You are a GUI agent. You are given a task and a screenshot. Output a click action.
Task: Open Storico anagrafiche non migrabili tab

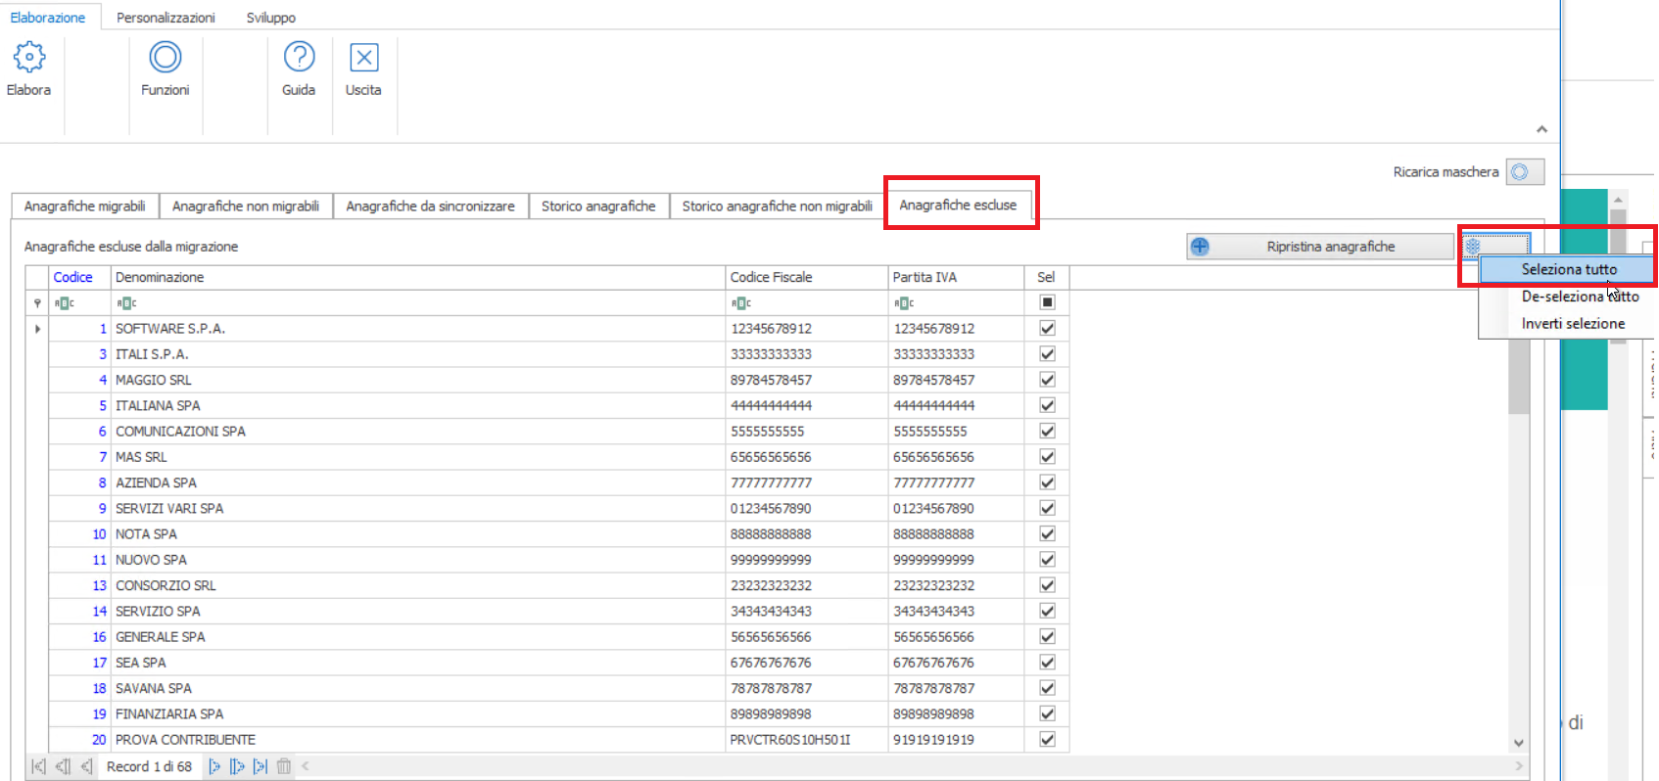(778, 207)
